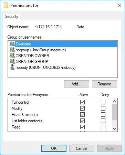Check Deny for List folder contents
This screenshot has width=125, height=155.
coord(103,121)
